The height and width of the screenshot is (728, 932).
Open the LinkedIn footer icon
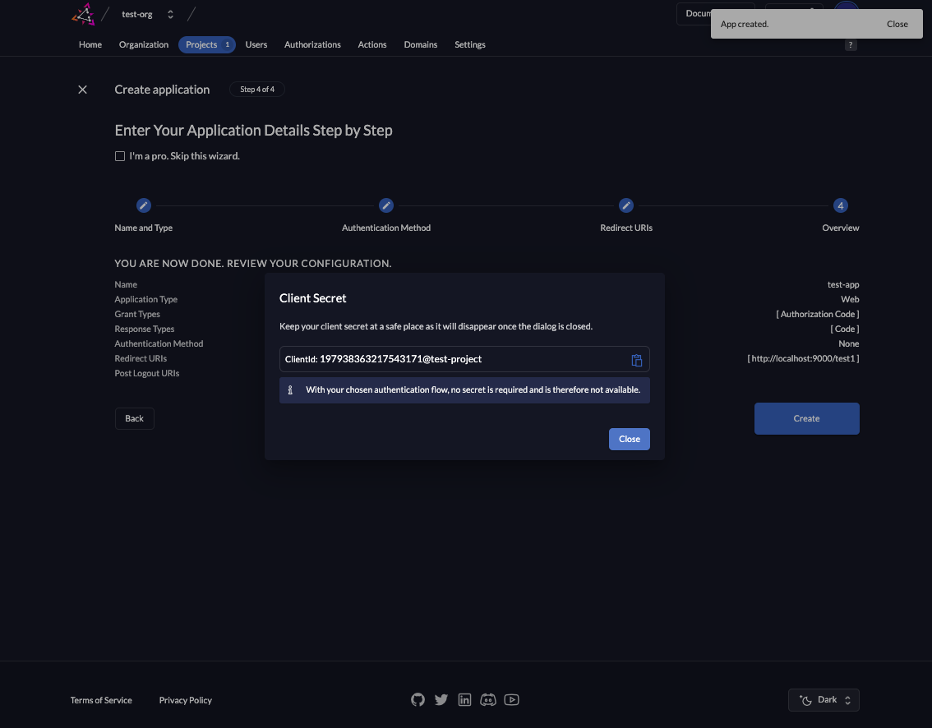pos(465,699)
